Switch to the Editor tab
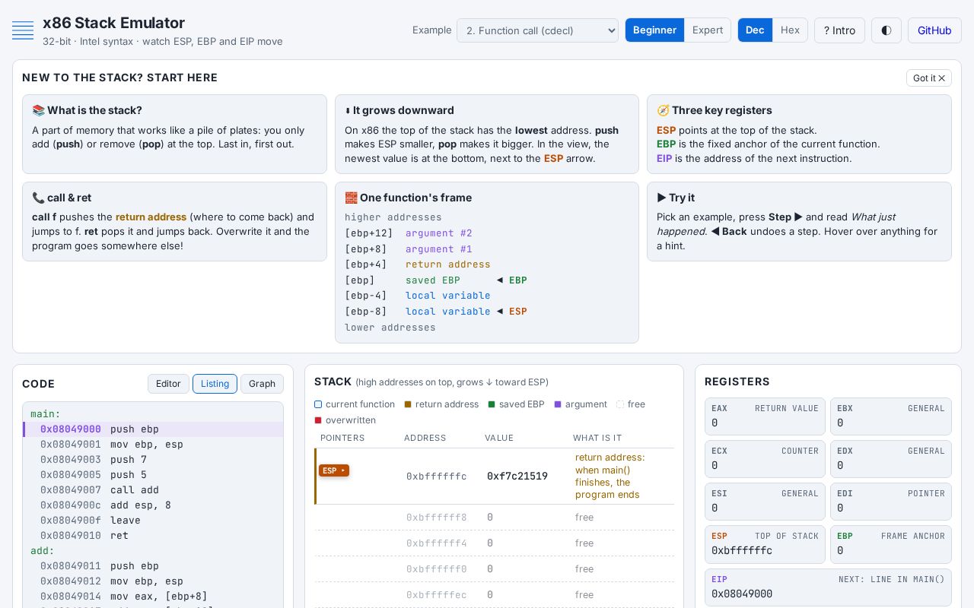 point(168,384)
